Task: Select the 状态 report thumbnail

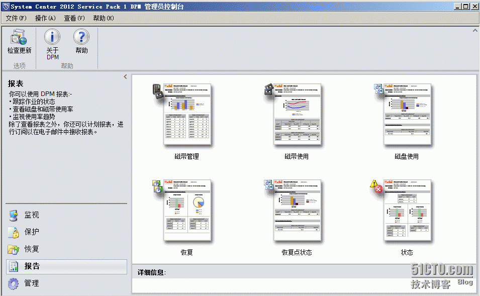Action: click(408, 210)
